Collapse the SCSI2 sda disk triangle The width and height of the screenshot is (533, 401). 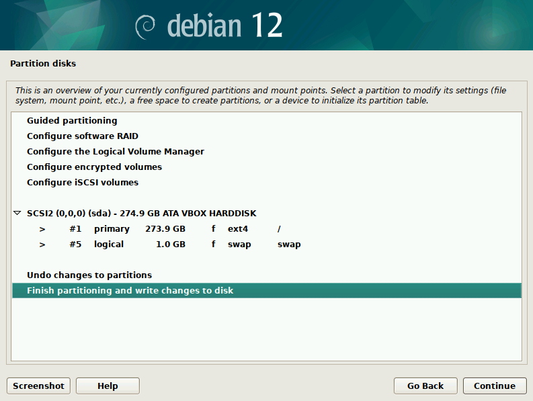(17, 213)
